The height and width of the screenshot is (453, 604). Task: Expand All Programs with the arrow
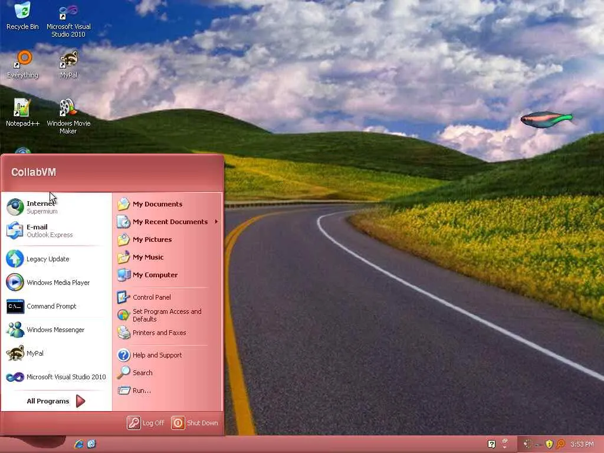tap(56, 401)
